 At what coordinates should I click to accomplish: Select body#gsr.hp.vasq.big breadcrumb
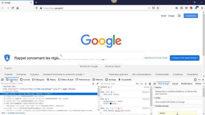coord(16,113)
